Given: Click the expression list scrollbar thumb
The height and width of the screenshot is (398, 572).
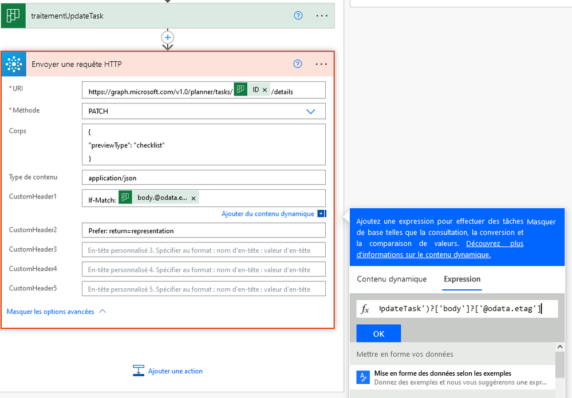Looking at the screenshot, I should (559, 365).
